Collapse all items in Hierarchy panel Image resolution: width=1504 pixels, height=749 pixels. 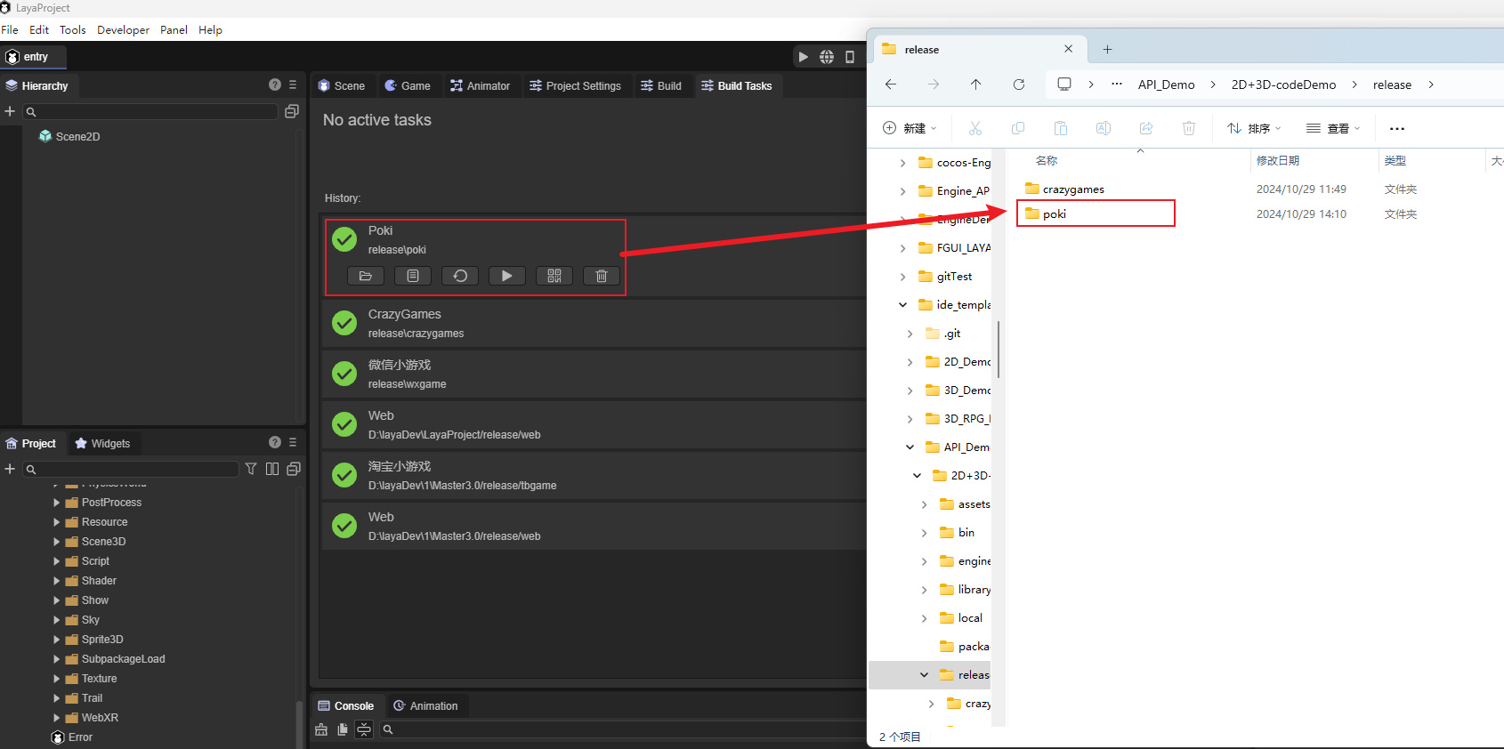pos(291,111)
